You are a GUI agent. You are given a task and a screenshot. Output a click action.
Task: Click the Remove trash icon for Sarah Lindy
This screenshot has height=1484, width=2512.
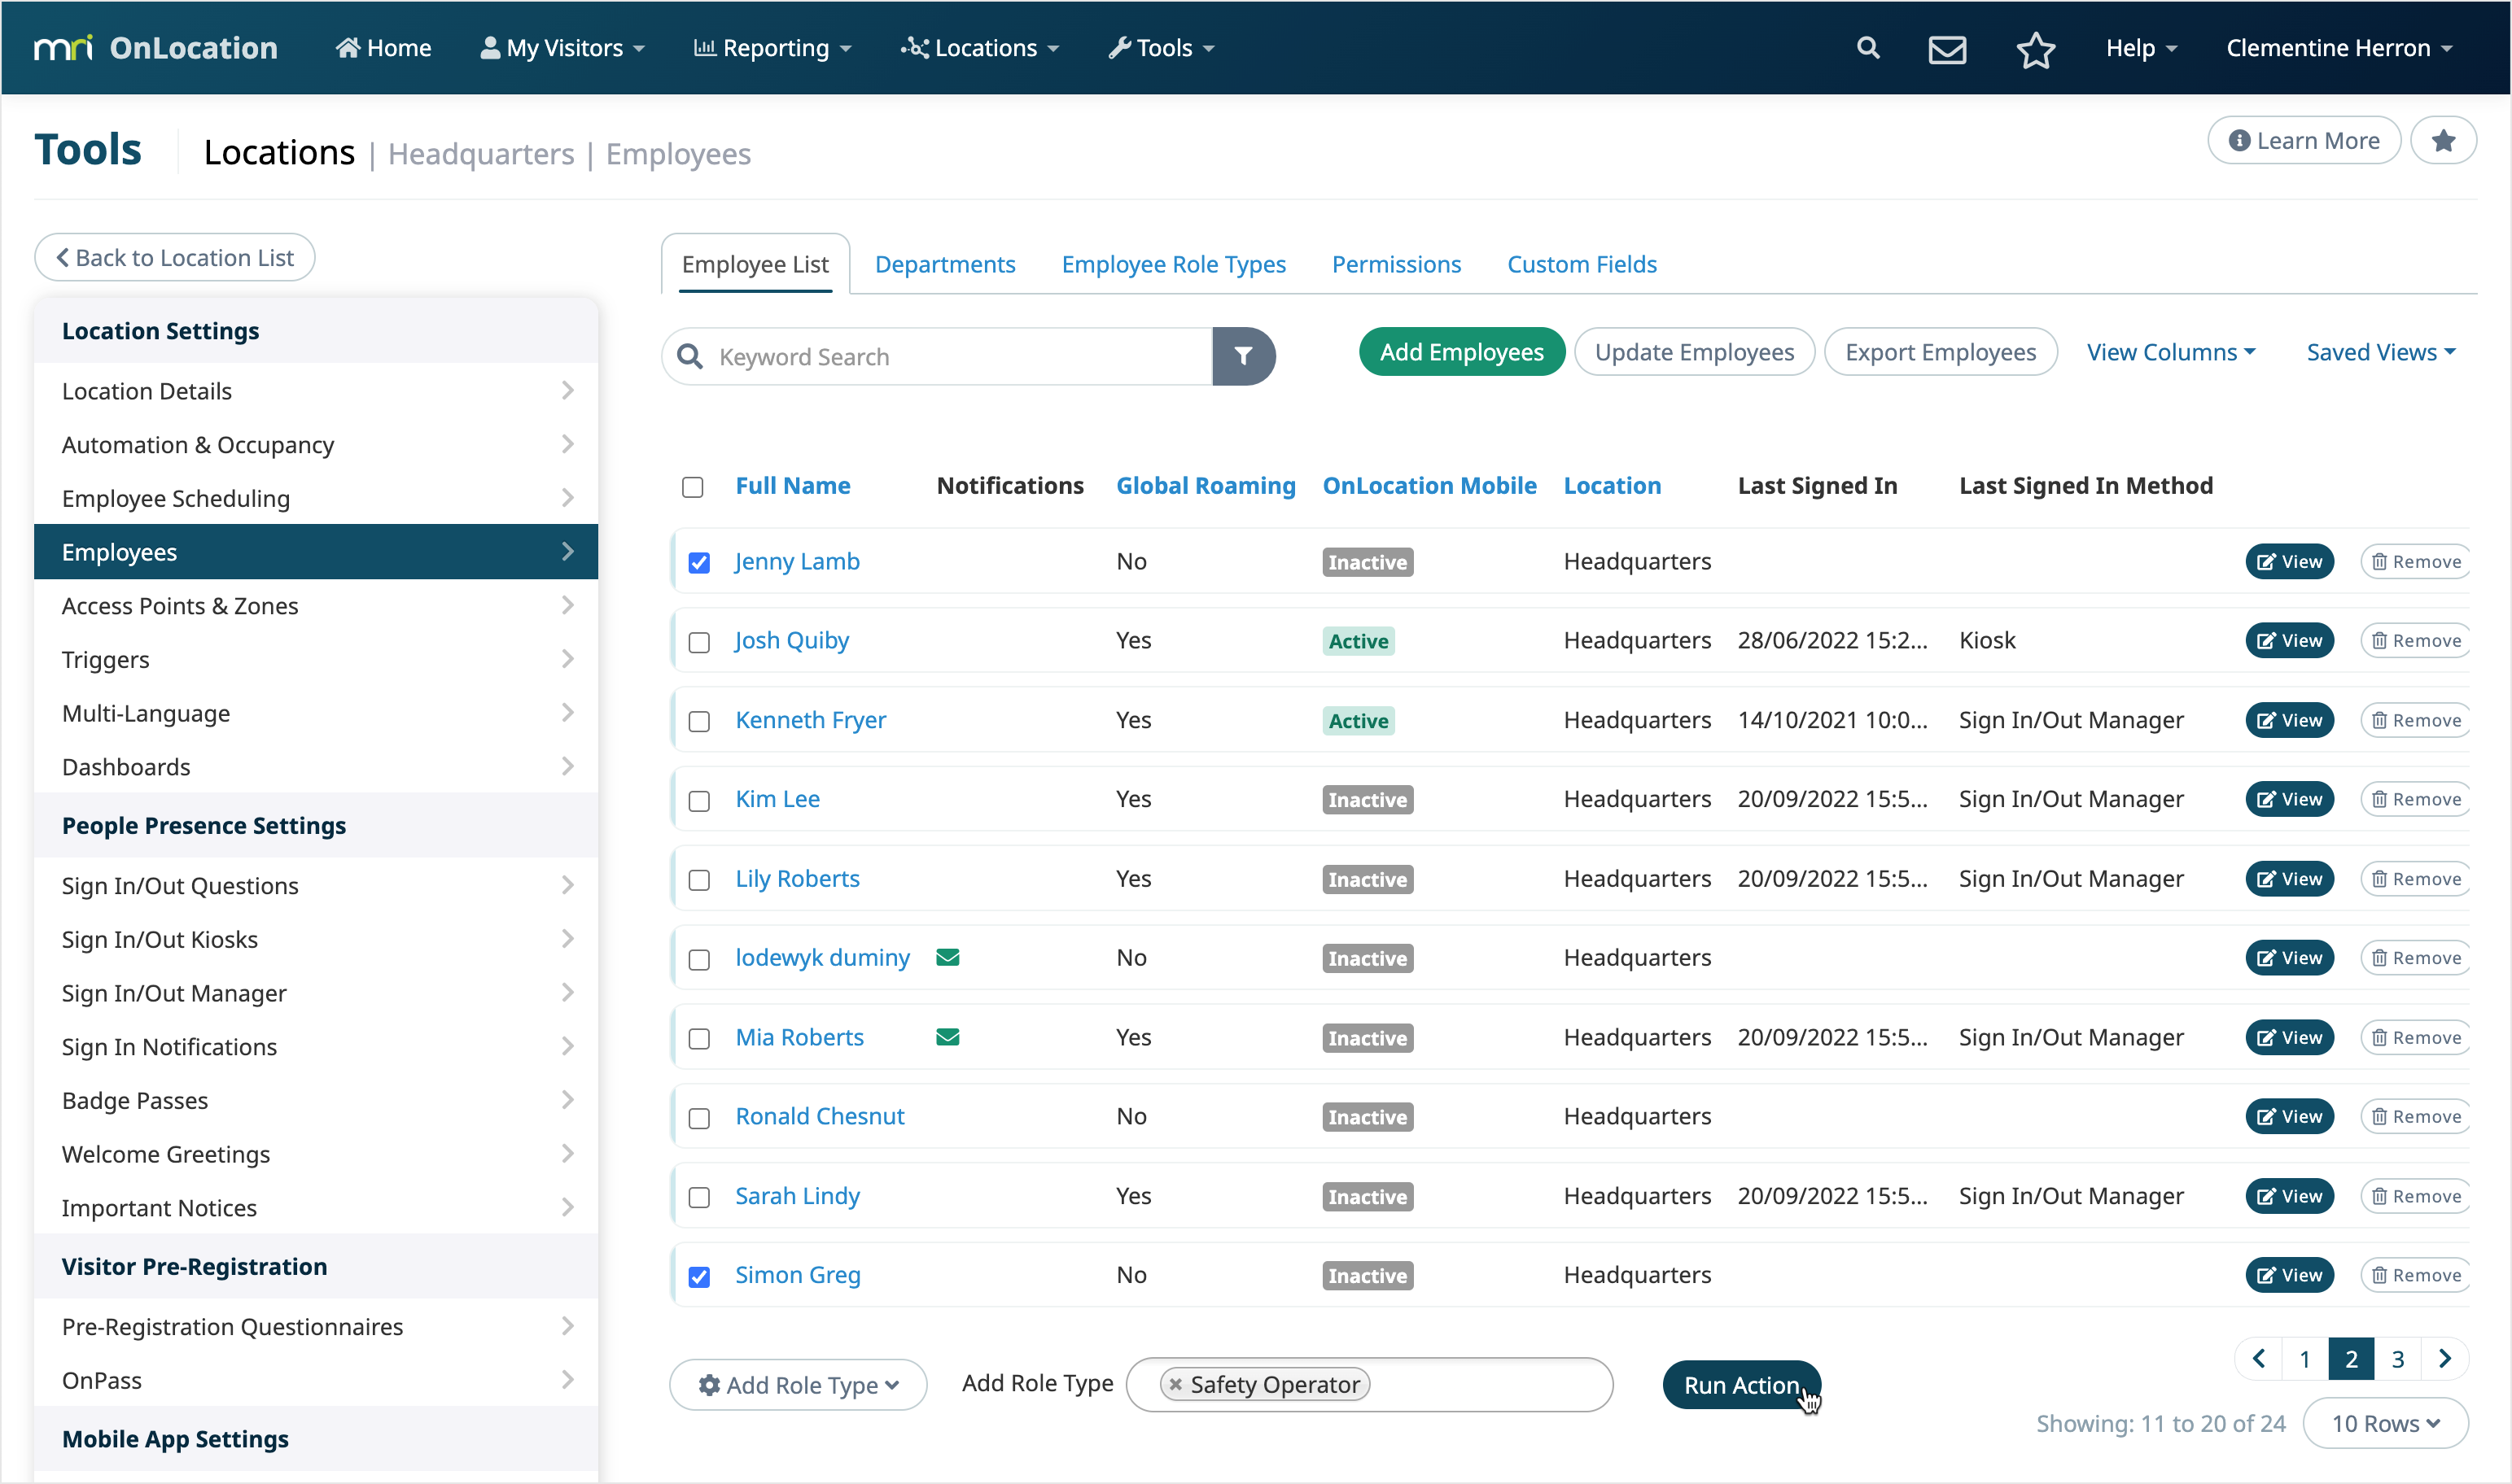coord(2379,1195)
